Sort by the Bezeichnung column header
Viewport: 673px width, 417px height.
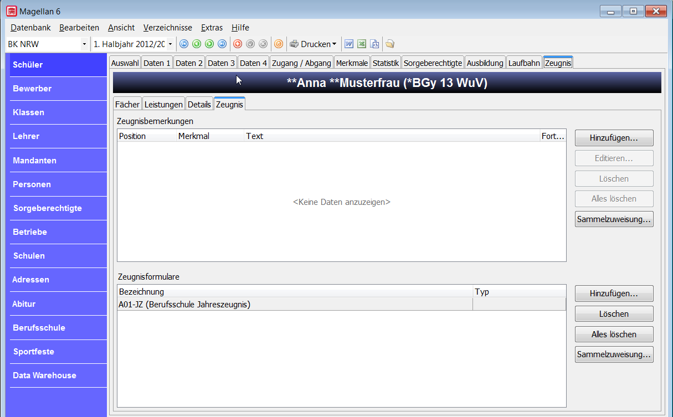[295, 292]
